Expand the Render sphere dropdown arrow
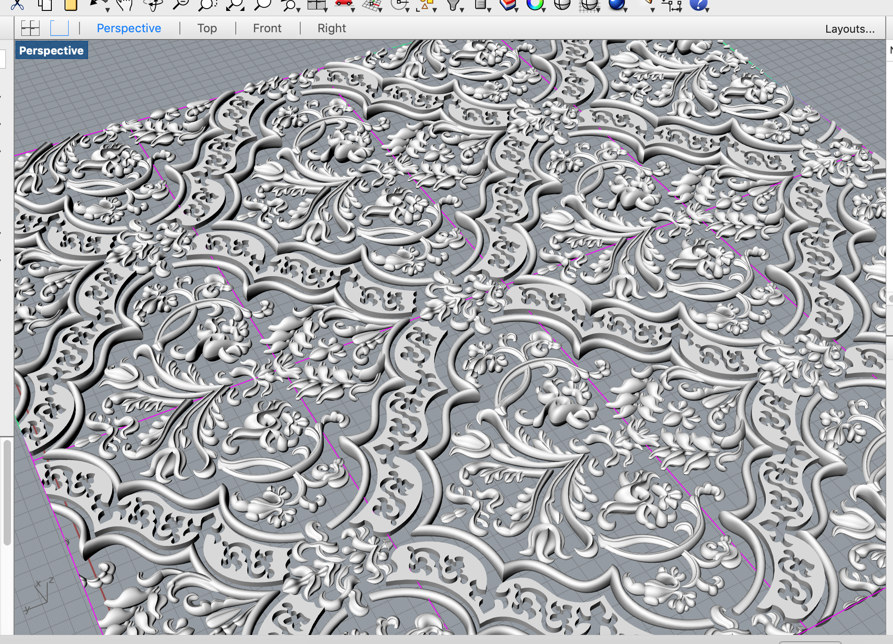 (x=625, y=10)
